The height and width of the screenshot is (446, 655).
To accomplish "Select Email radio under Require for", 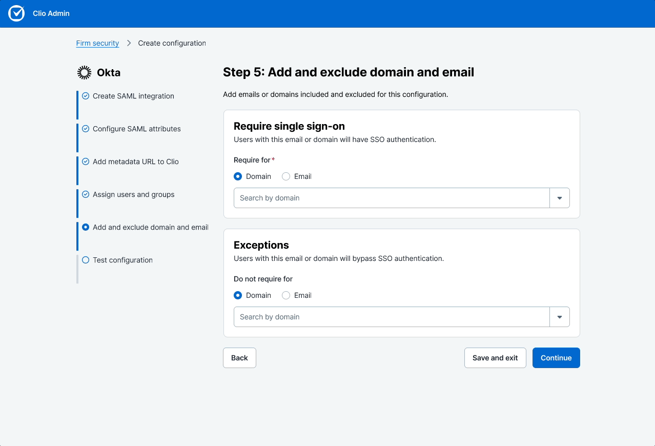I will 286,176.
